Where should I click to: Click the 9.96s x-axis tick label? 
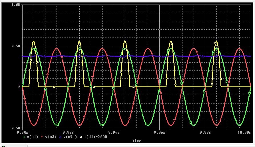159,132
